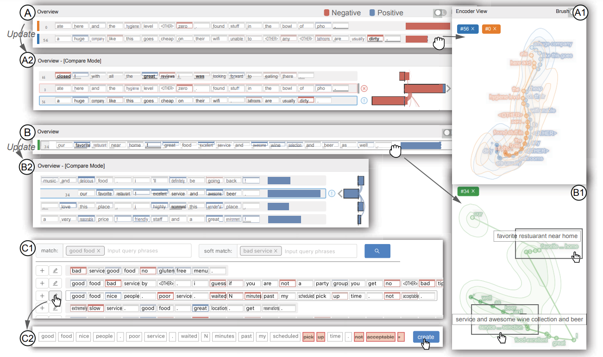Click the info icon on compare row 56
The image size is (603, 357).
(364, 100)
